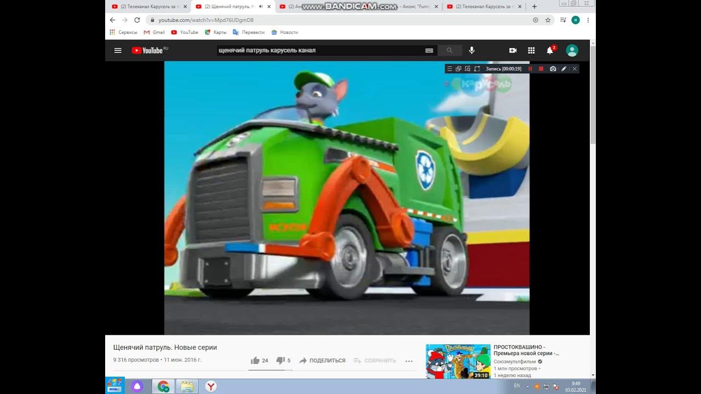Open the taskbar clock showing 9:49
This screenshot has width=701, height=394.
[x=576, y=386]
